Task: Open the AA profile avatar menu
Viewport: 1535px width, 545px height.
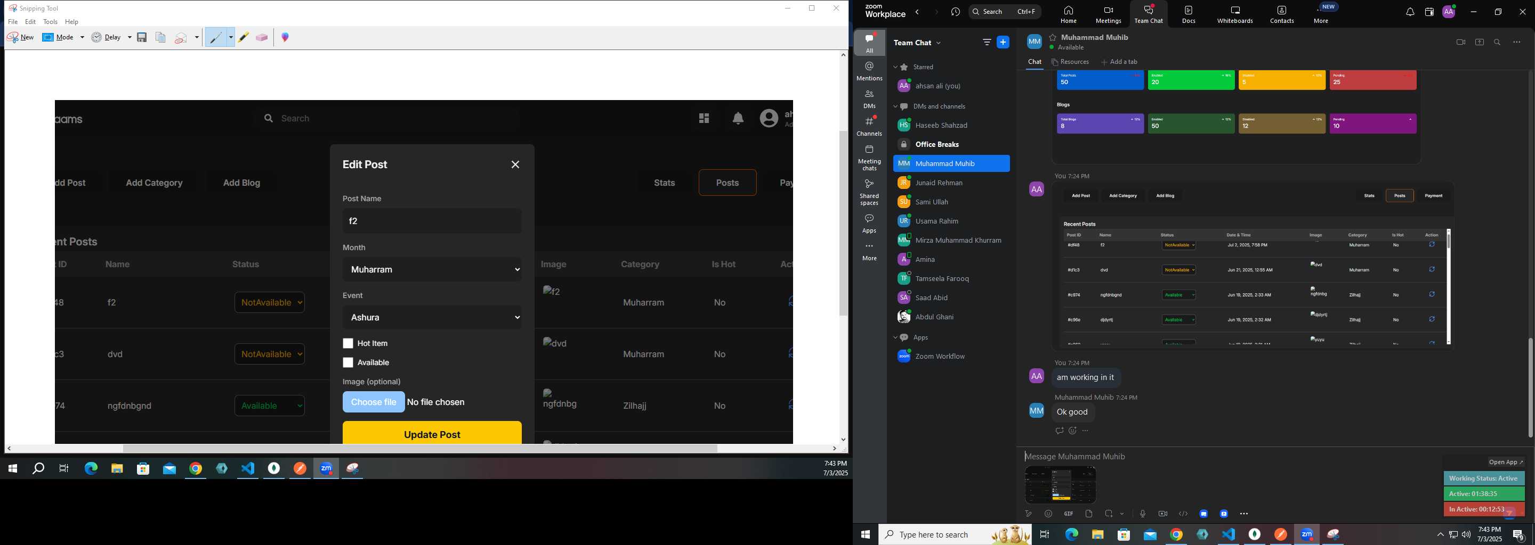Action: (1449, 11)
